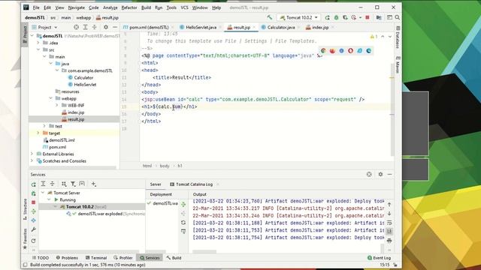This screenshot has height=270, width=481.
Task: Open Firefox browser preview icon in editor
Action: pyautogui.click(x=332, y=51)
